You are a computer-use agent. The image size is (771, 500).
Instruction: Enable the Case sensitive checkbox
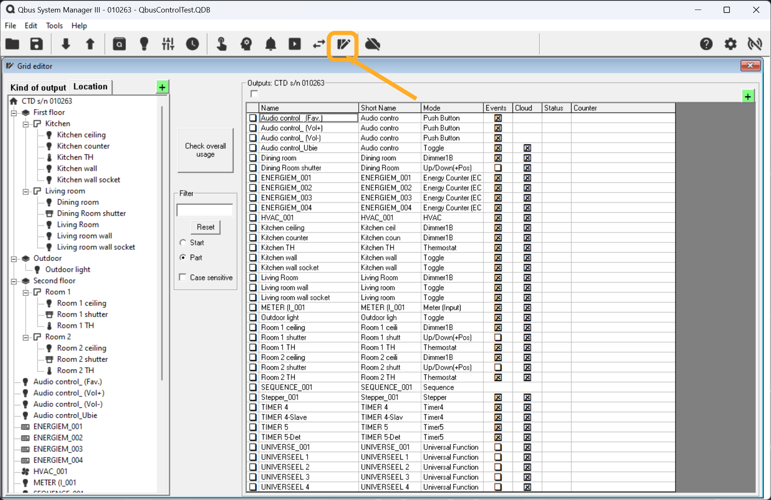point(182,277)
